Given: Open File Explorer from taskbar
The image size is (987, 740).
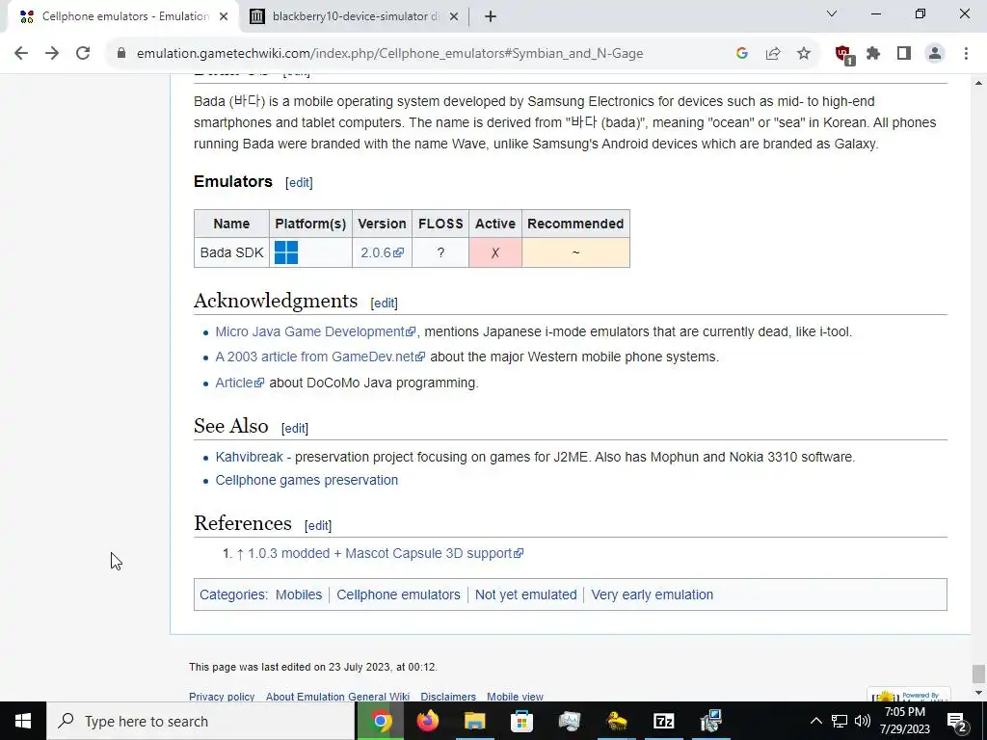Looking at the screenshot, I should [474, 721].
